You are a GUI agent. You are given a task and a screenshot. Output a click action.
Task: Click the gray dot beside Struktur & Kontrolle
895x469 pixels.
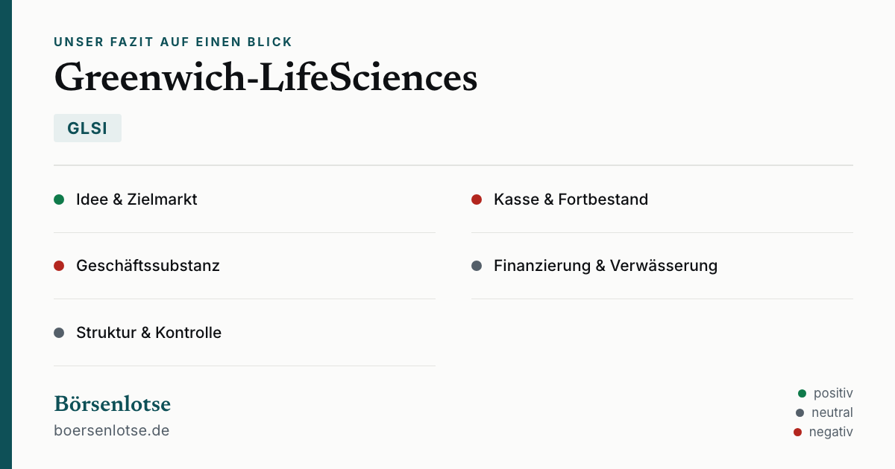click(x=59, y=333)
